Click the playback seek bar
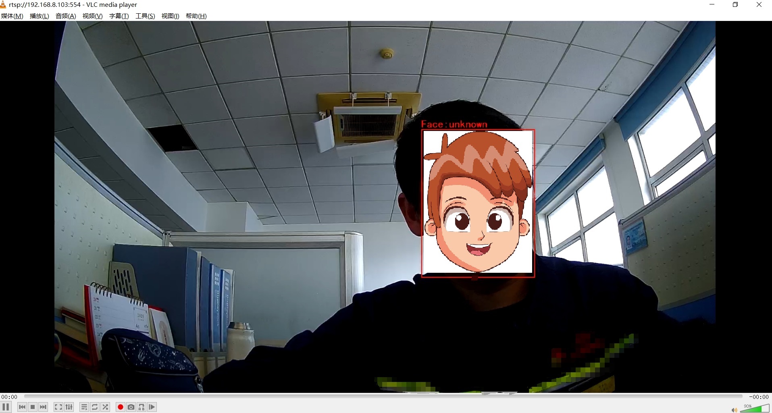This screenshot has height=413, width=772. coord(383,396)
